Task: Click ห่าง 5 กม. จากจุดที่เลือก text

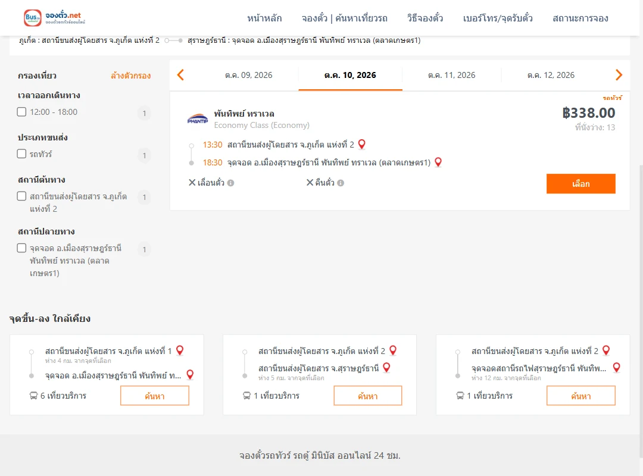Action: tap(291, 378)
